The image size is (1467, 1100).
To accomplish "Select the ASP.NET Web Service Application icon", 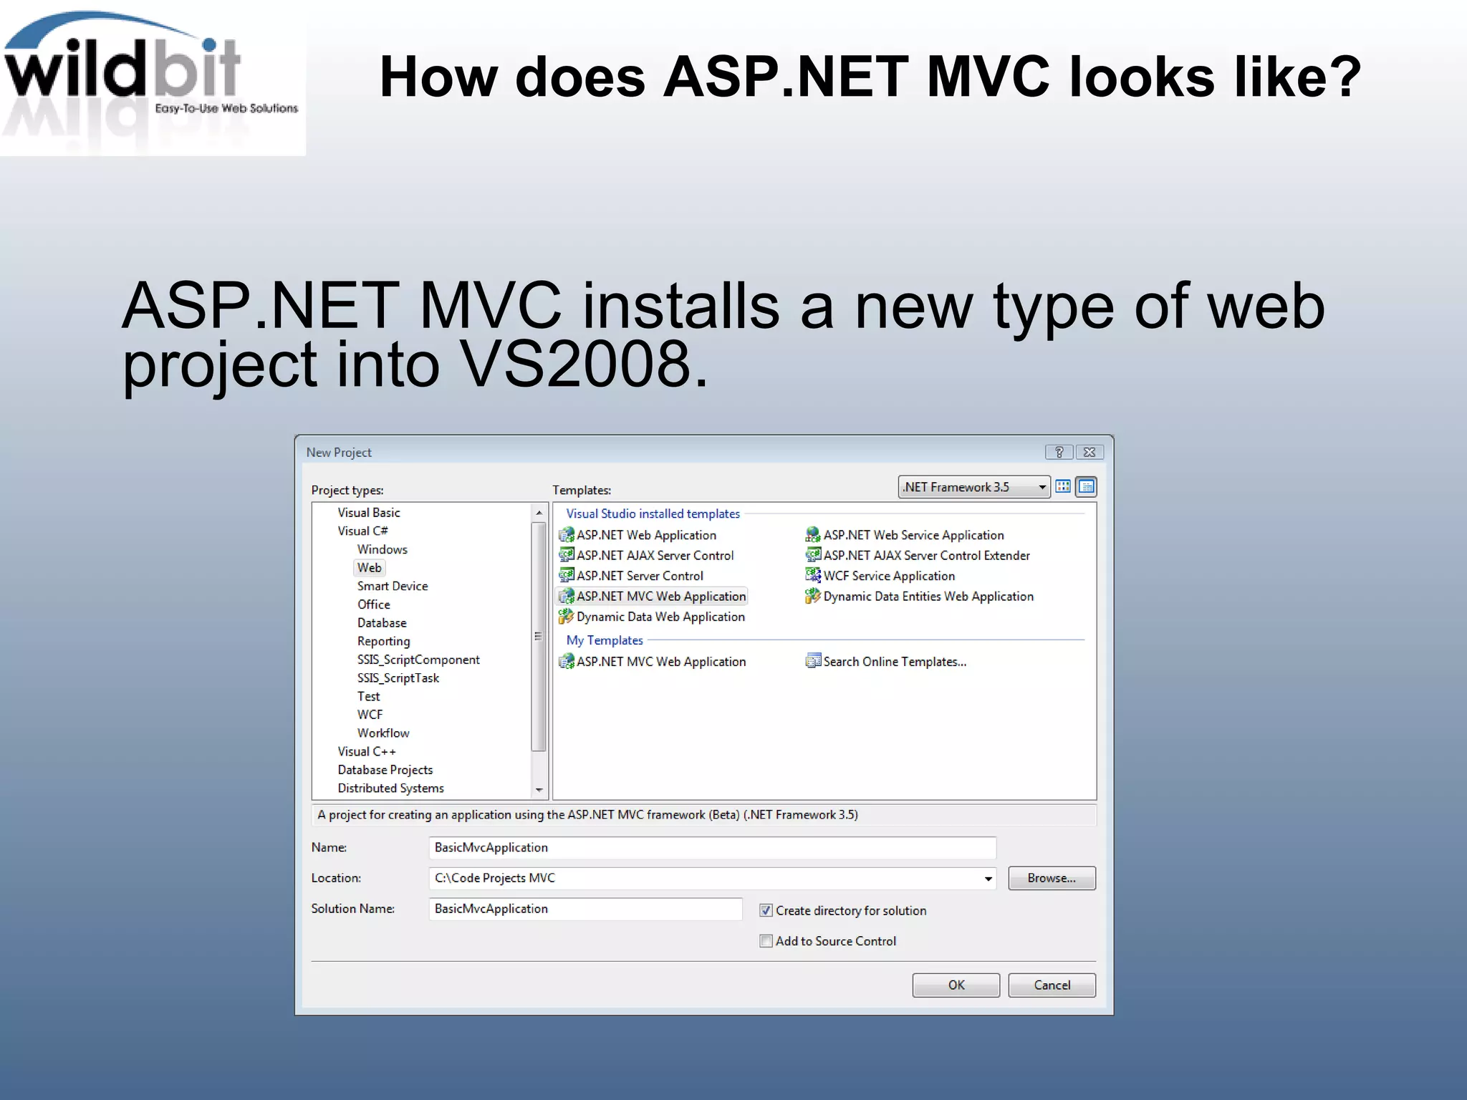I will point(812,535).
